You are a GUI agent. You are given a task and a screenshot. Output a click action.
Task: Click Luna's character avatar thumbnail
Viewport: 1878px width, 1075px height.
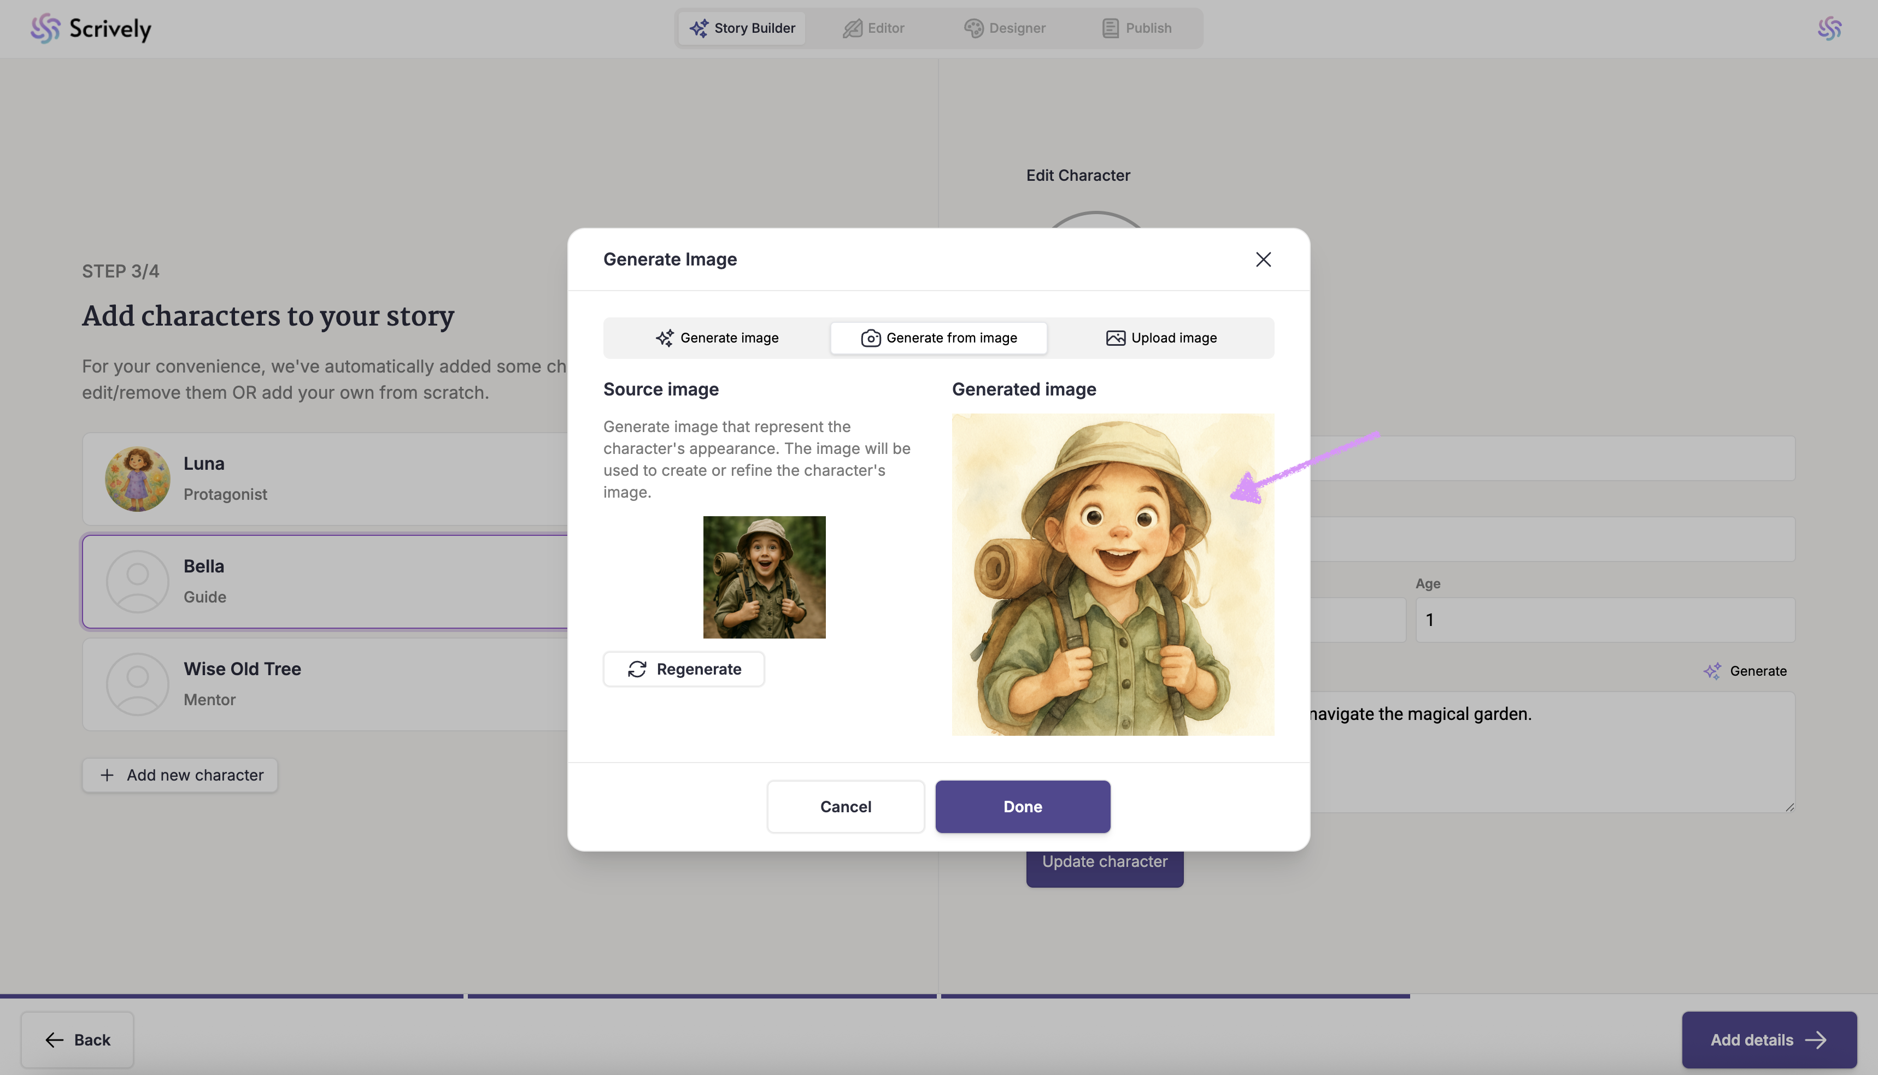pos(137,479)
